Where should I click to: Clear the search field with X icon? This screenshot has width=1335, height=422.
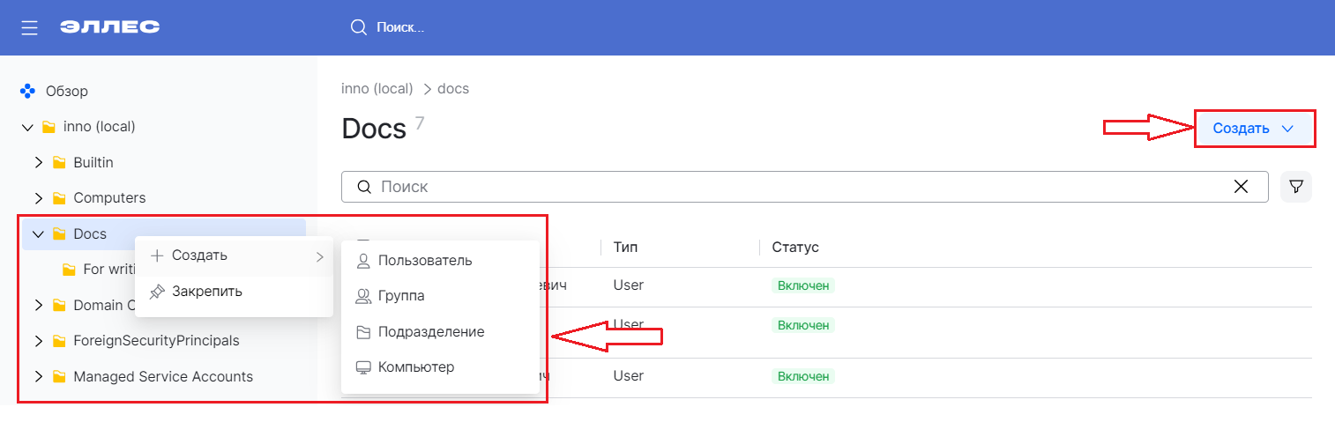tap(1241, 187)
